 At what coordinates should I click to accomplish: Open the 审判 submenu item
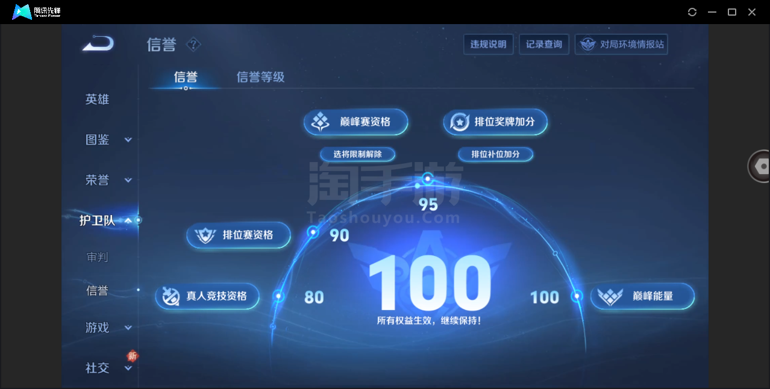tap(97, 257)
